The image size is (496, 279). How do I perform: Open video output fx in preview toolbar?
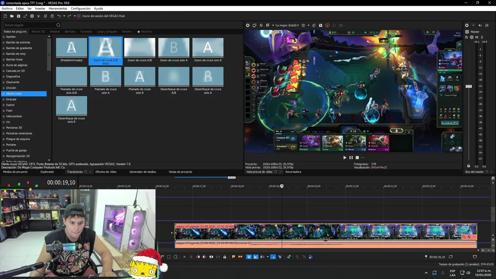click(261, 26)
